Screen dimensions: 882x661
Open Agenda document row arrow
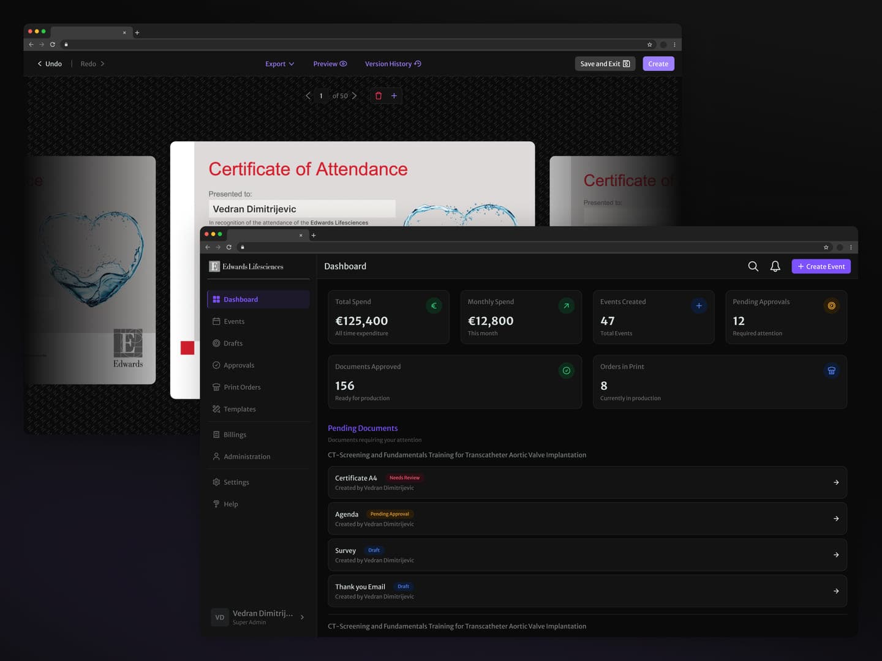coord(836,518)
